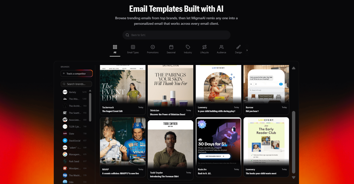The image size is (354, 184).
Task: Click the Seasonal calendar icon
Action: click(x=171, y=47)
